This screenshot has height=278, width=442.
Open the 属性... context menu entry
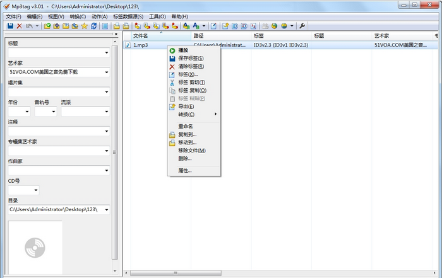185,170
